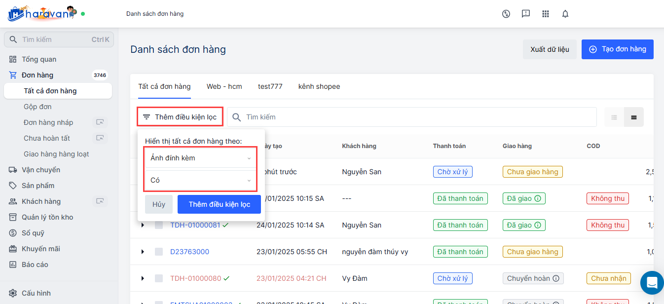Open the apps grid icon in header
This screenshot has width=664, height=304.
(x=546, y=14)
